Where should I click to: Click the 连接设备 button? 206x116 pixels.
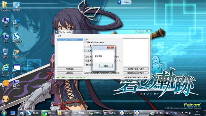point(70,73)
